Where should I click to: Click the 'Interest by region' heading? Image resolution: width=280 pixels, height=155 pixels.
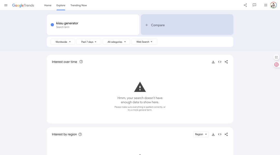(x=64, y=134)
